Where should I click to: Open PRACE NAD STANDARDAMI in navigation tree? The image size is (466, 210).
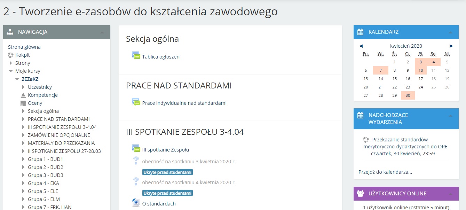click(x=58, y=119)
